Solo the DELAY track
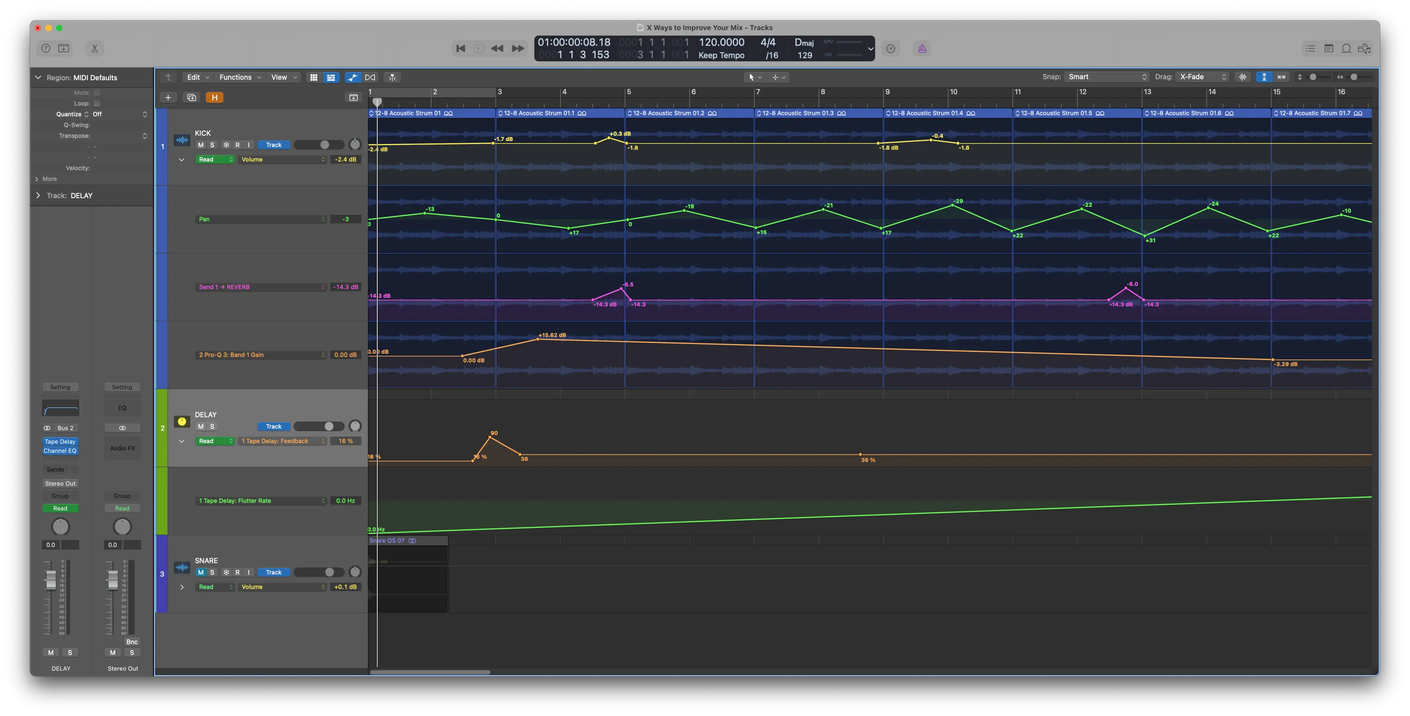 [212, 426]
